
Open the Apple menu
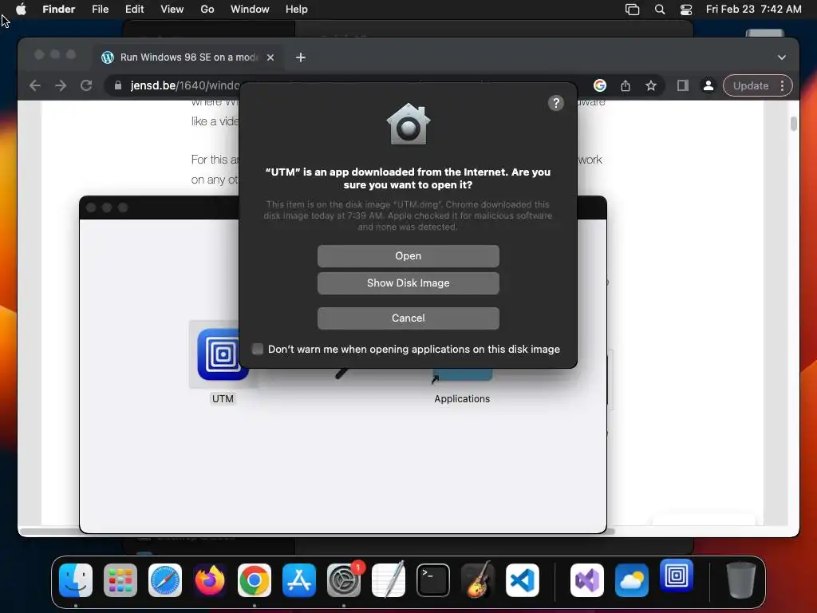click(x=21, y=9)
